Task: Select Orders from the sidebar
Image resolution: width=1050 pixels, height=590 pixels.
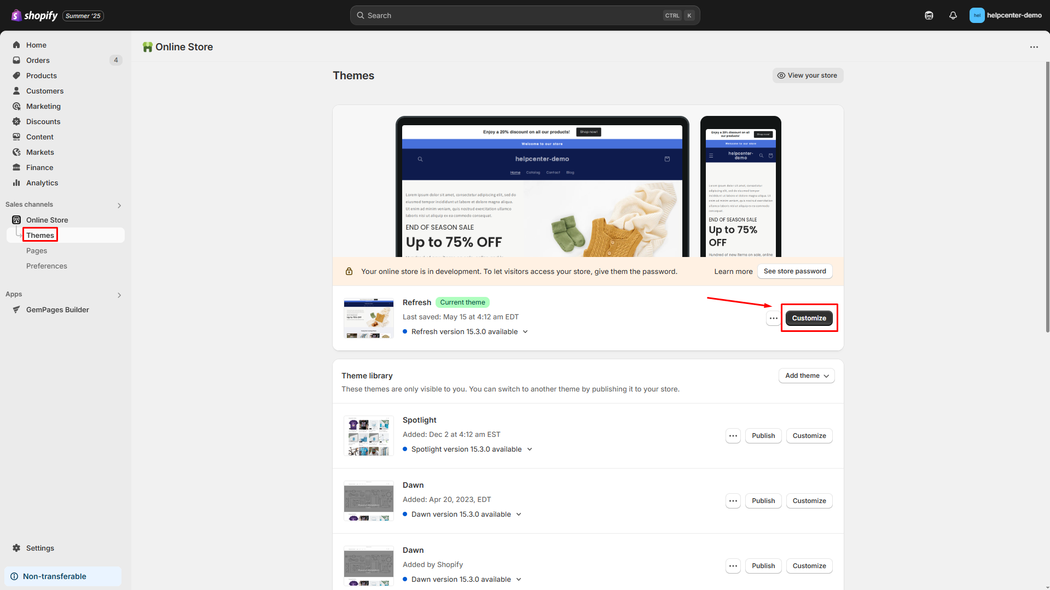Action: pos(38,60)
